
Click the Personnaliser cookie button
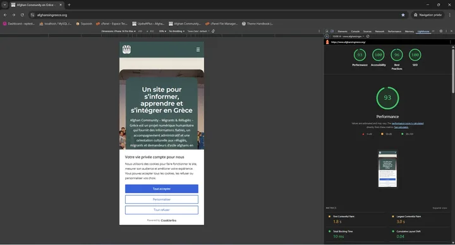[x=162, y=200]
